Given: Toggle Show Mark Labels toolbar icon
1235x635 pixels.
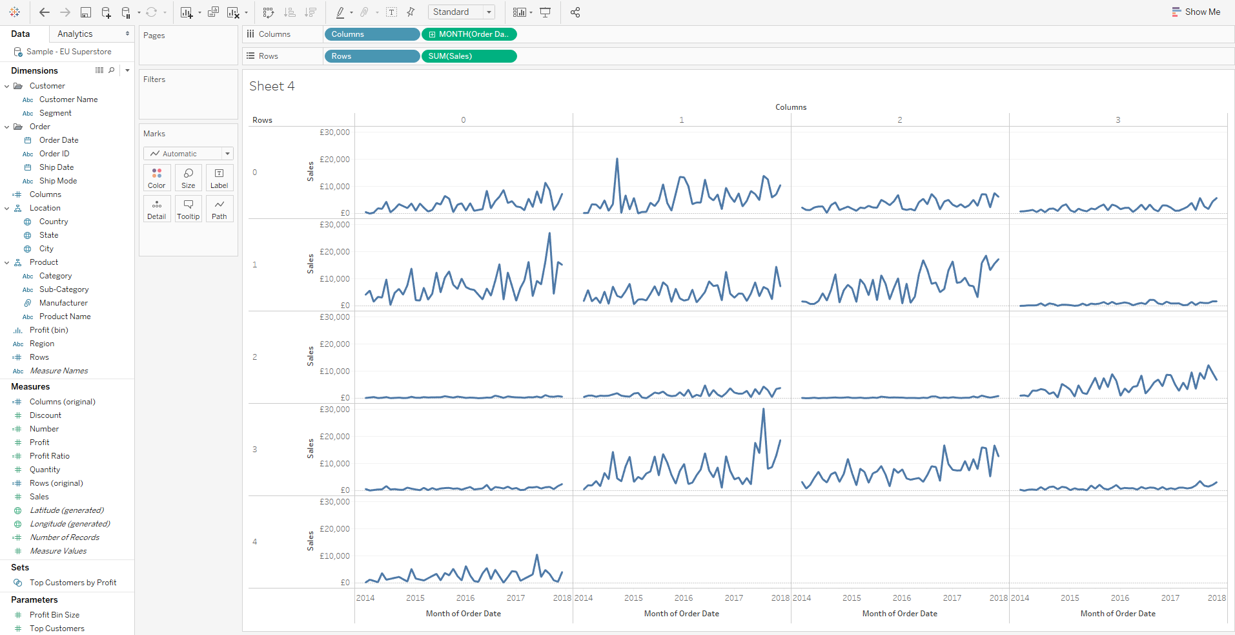Looking at the screenshot, I should pyautogui.click(x=391, y=12).
